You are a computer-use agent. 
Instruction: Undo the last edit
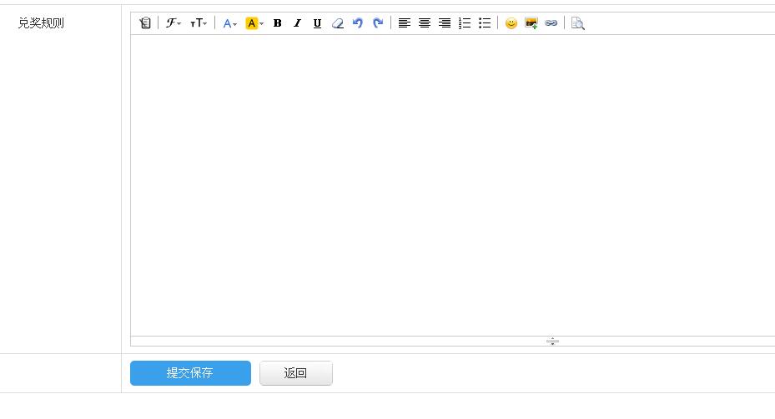[x=358, y=23]
